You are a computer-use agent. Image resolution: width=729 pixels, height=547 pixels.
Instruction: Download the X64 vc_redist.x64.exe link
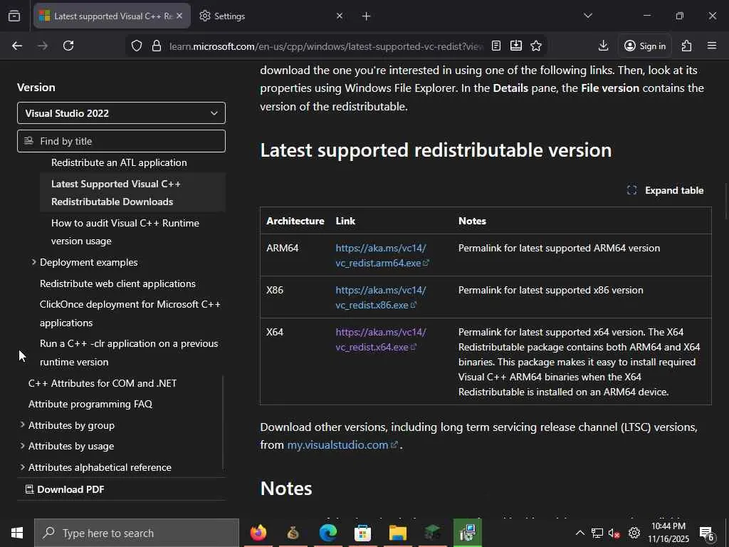380,340
